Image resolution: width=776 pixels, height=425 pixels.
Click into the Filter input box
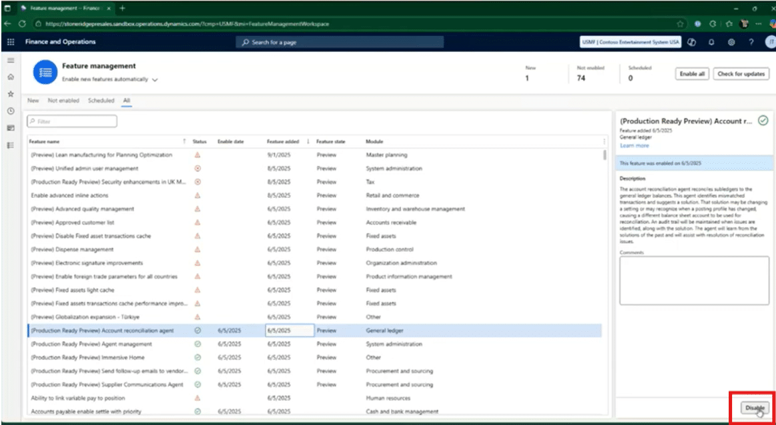[72, 121]
